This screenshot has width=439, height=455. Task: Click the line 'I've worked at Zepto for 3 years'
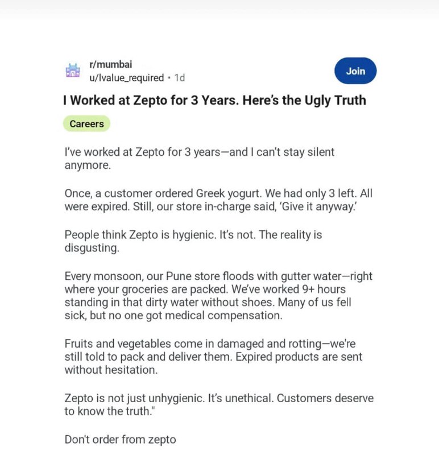point(200,152)
